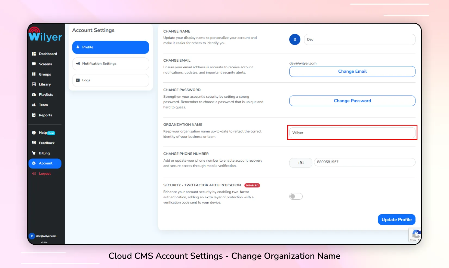Click the Wilyer logo
The height and width of the screenshot is (268, 449).
(x=45, y=34)
